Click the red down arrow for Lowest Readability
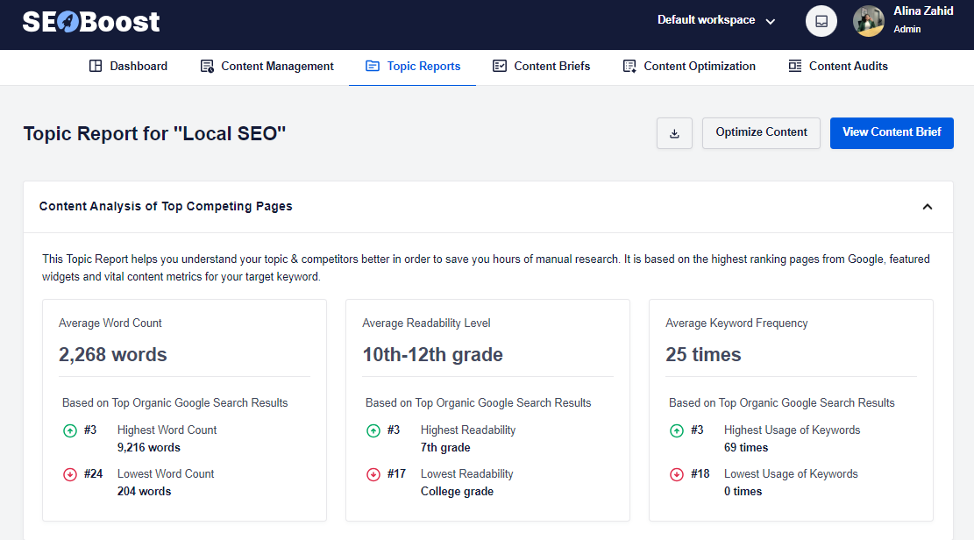This screenshot has width=974, height=540. [x=373, y=475]
